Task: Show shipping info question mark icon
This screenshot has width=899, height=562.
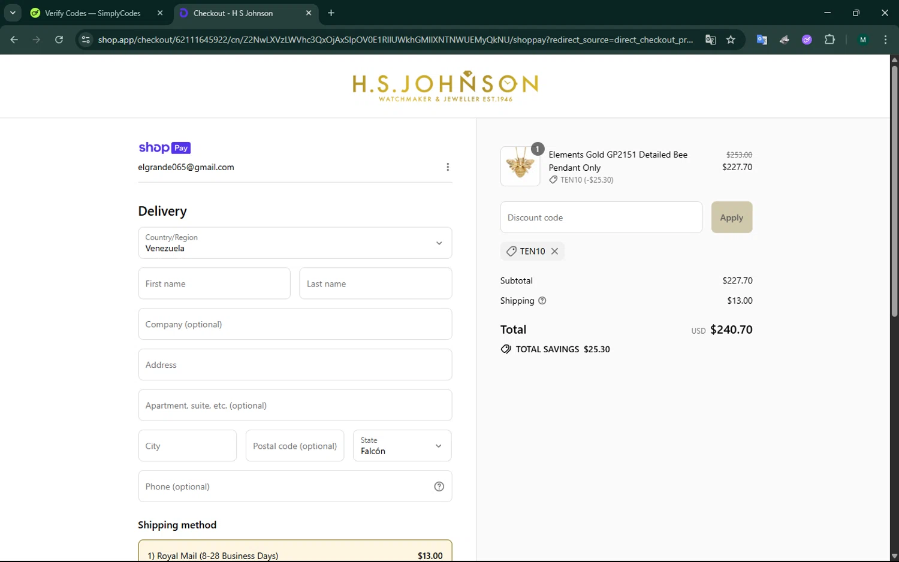Action: point(542,301)
